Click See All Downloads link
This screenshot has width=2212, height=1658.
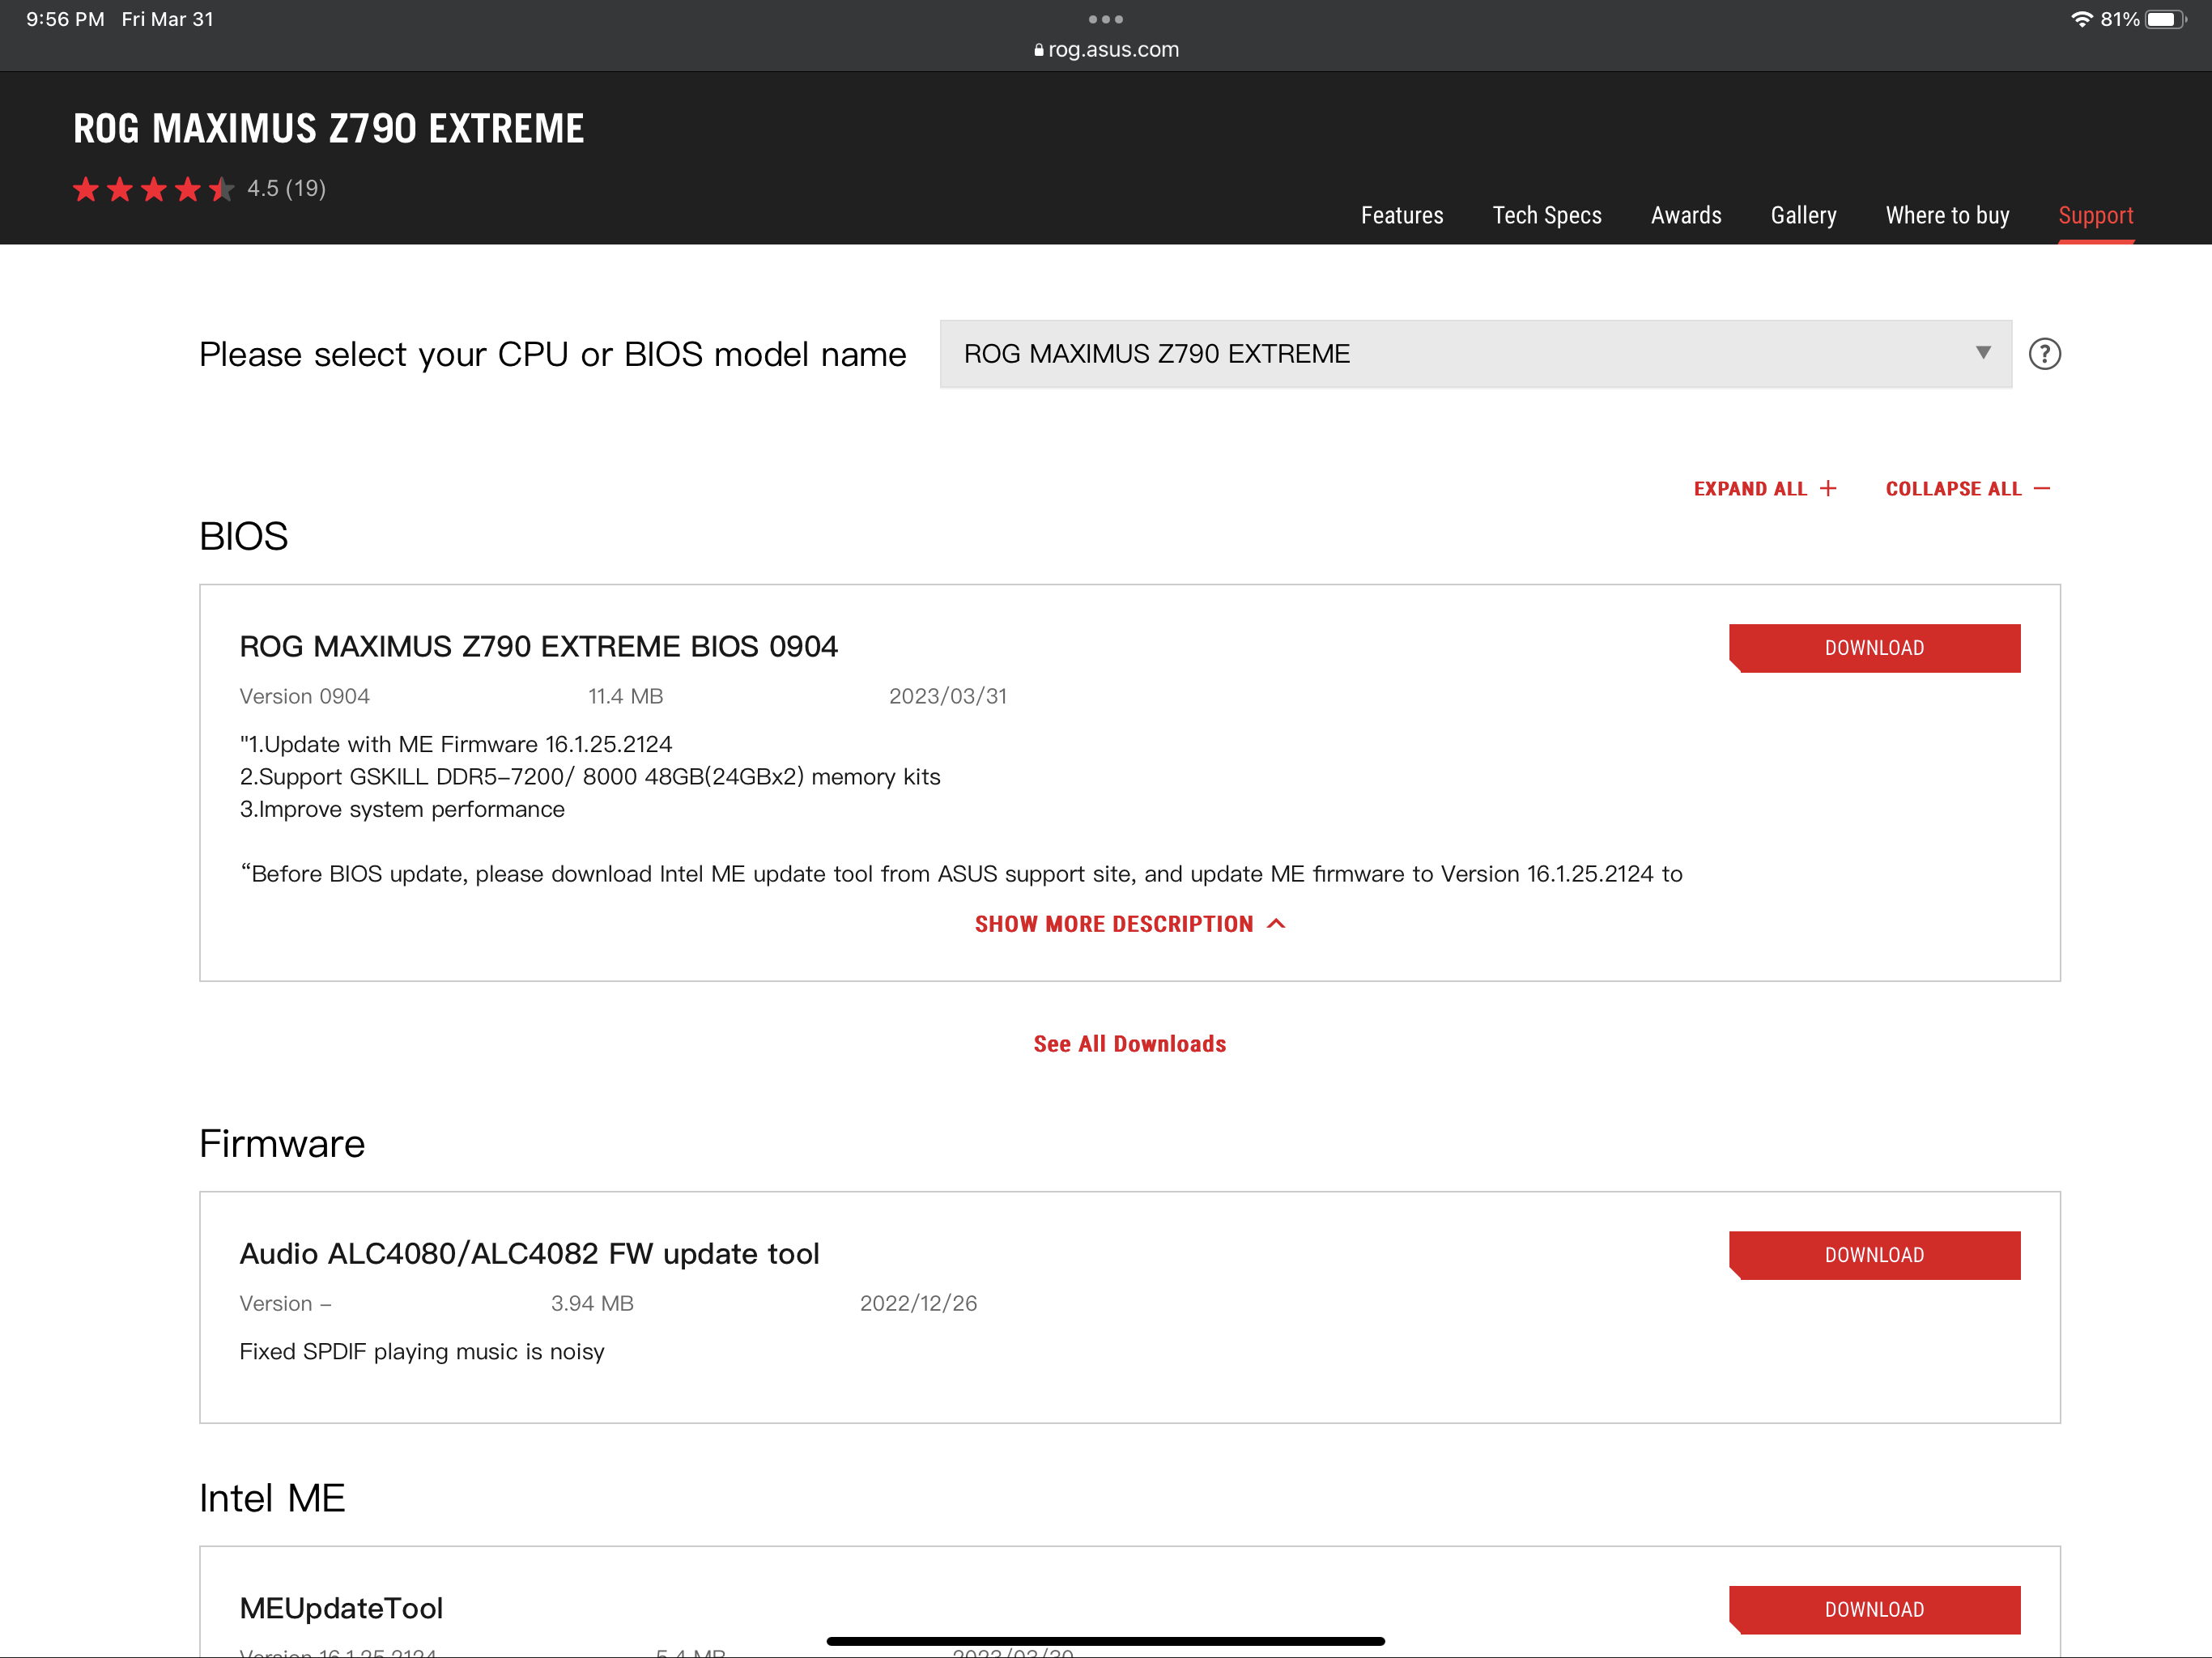(x=1129, y=1043)
